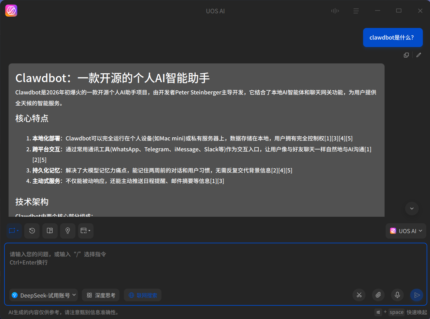Open the knowledge base icon

point(50,231)
